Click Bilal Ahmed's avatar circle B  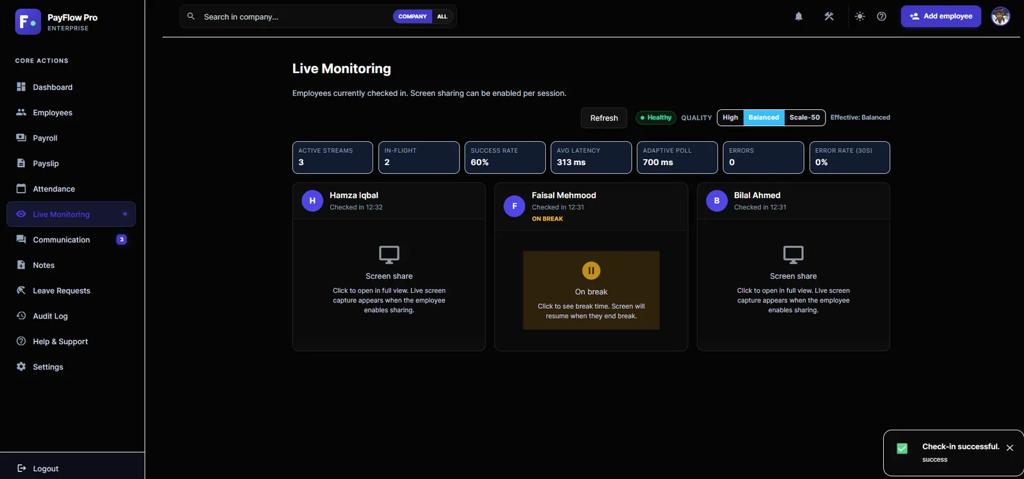(x=717, y=201)
